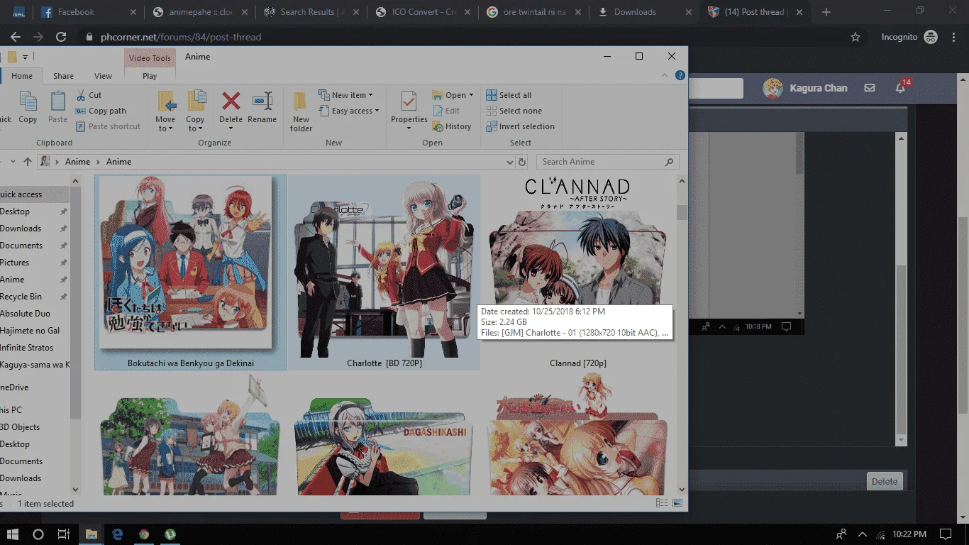Open the Share ribbon tab
Viewport: 969px width, 545px height.
(63, 76)
